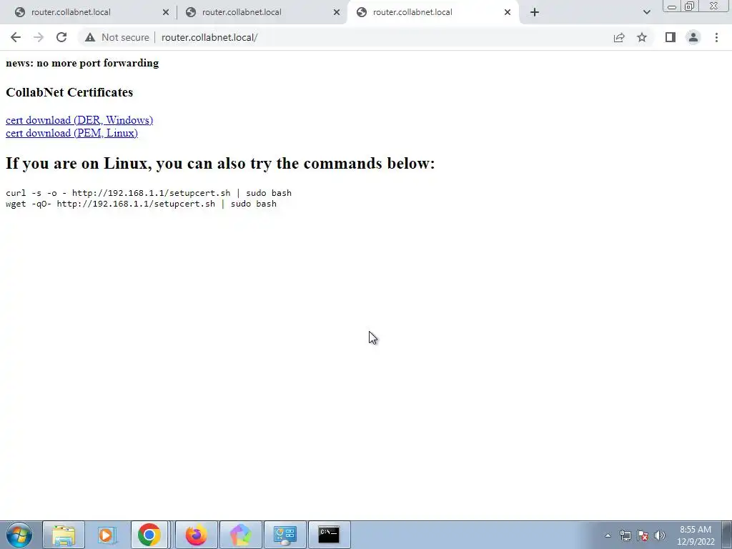The height and width of the screenshot is (549, 732).
Task: Open the Control Panel taskbar item
Action: [285, 535]
